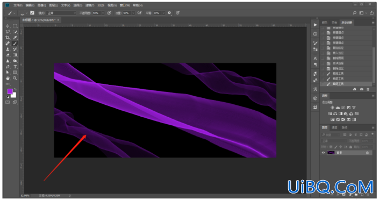Select the background layer thumbnail
Screen dimensions: 379x200
tap(331, 153)
